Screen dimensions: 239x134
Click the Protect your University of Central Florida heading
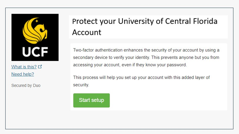[145, 21]
